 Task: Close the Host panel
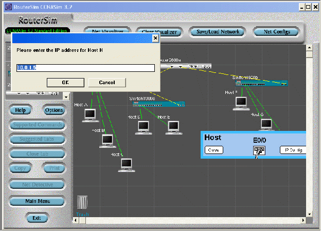point(214,150)
